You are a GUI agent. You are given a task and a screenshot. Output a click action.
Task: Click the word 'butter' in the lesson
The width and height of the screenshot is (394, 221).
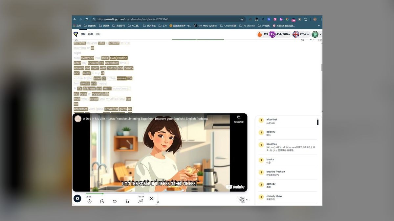click(112, 68)
